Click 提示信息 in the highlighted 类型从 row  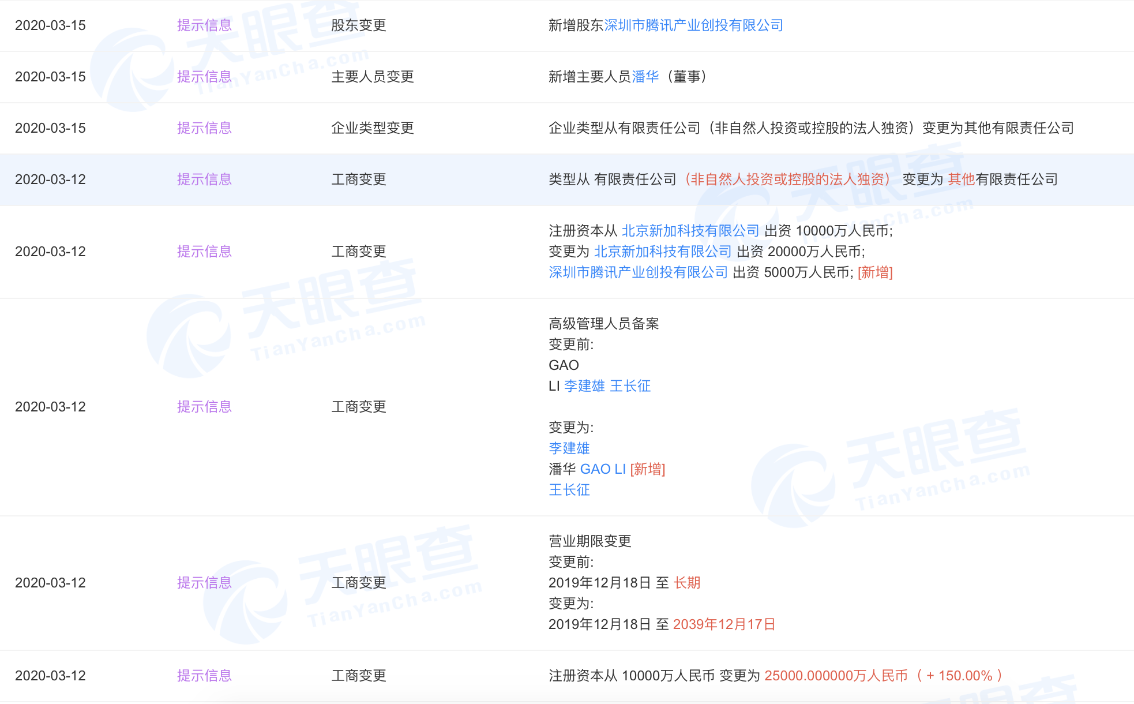204,179
